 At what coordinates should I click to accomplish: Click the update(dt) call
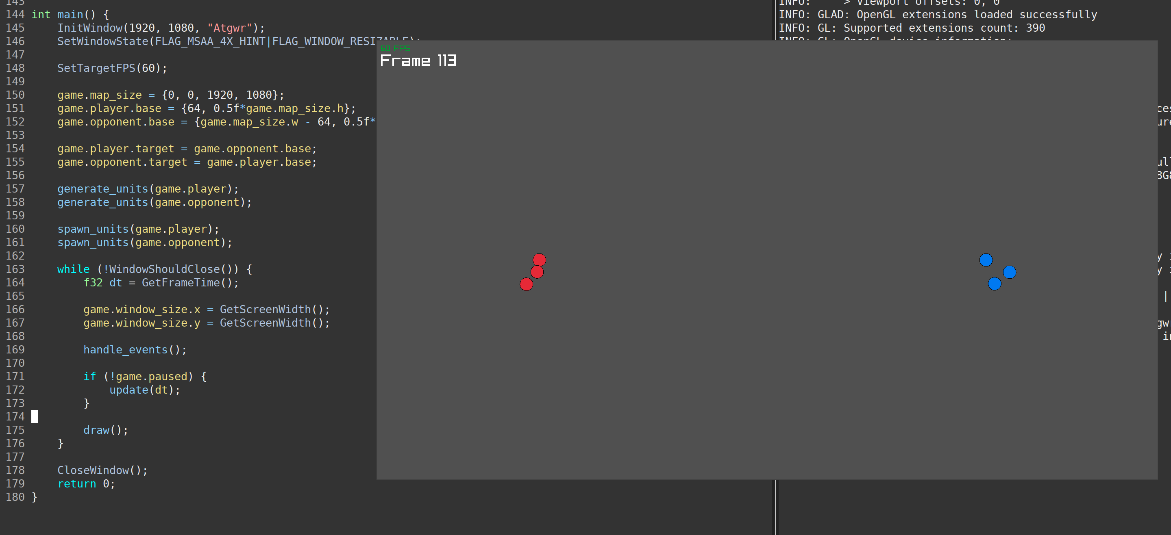point(145,390)
